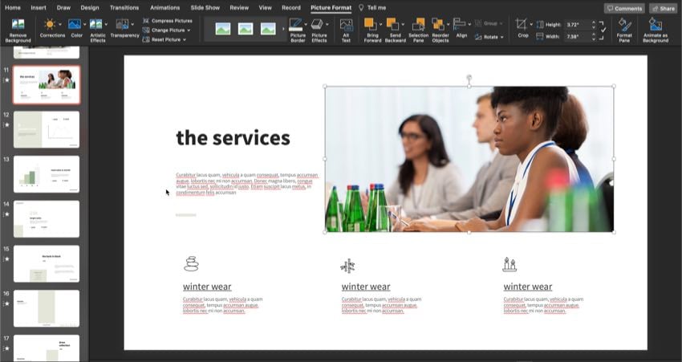Toggle lock aspect ratio checkbox beside Height

603,30
